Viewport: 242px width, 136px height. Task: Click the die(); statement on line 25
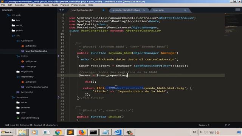click(x=90, y=82)
